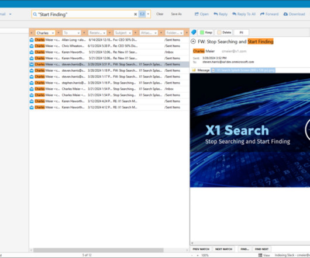Click the magnifier icon in search box
This screenshot has width=310, height=258.
point(35,15)
